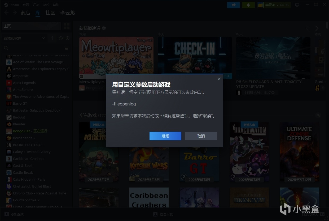Click the library search field
Image resolution: width=329 pixels, height=221 pixels.
point(32,48)
